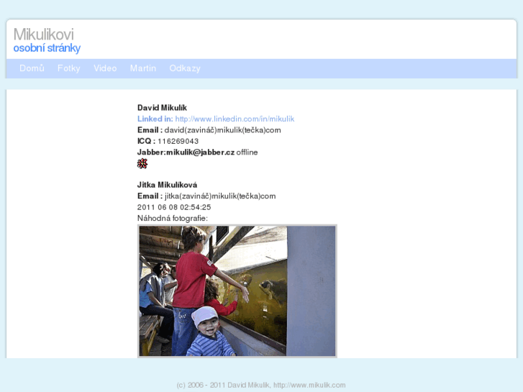Click the mikulik@jabber.cz Jabber address

click(x=201, y=152)
